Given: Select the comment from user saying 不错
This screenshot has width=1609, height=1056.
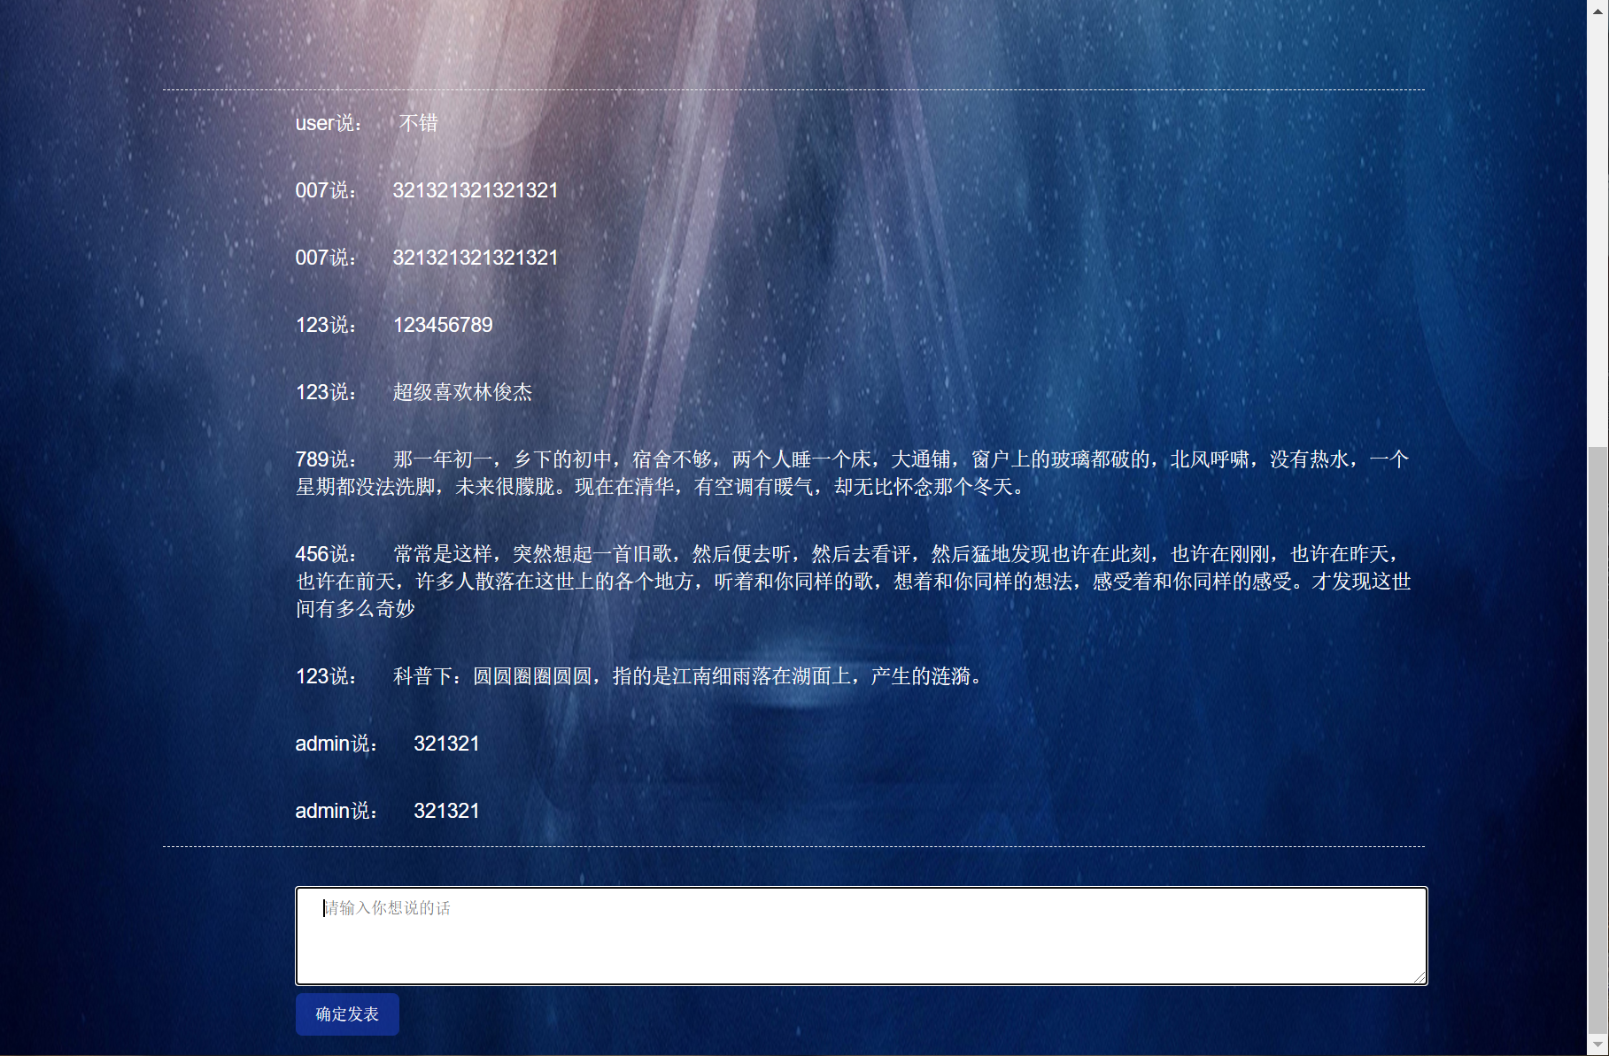Looking at the screenshot, I should (418, 123).
